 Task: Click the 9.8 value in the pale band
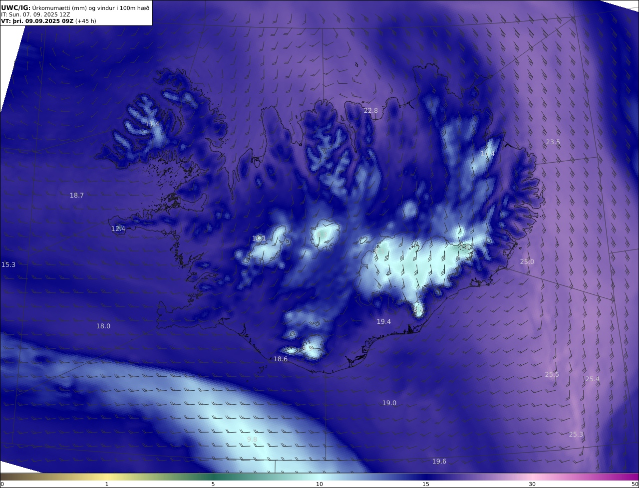(252, 440)
